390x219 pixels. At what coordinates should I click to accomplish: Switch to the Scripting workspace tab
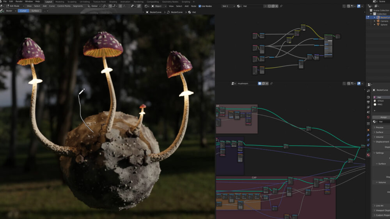[186, 2]
